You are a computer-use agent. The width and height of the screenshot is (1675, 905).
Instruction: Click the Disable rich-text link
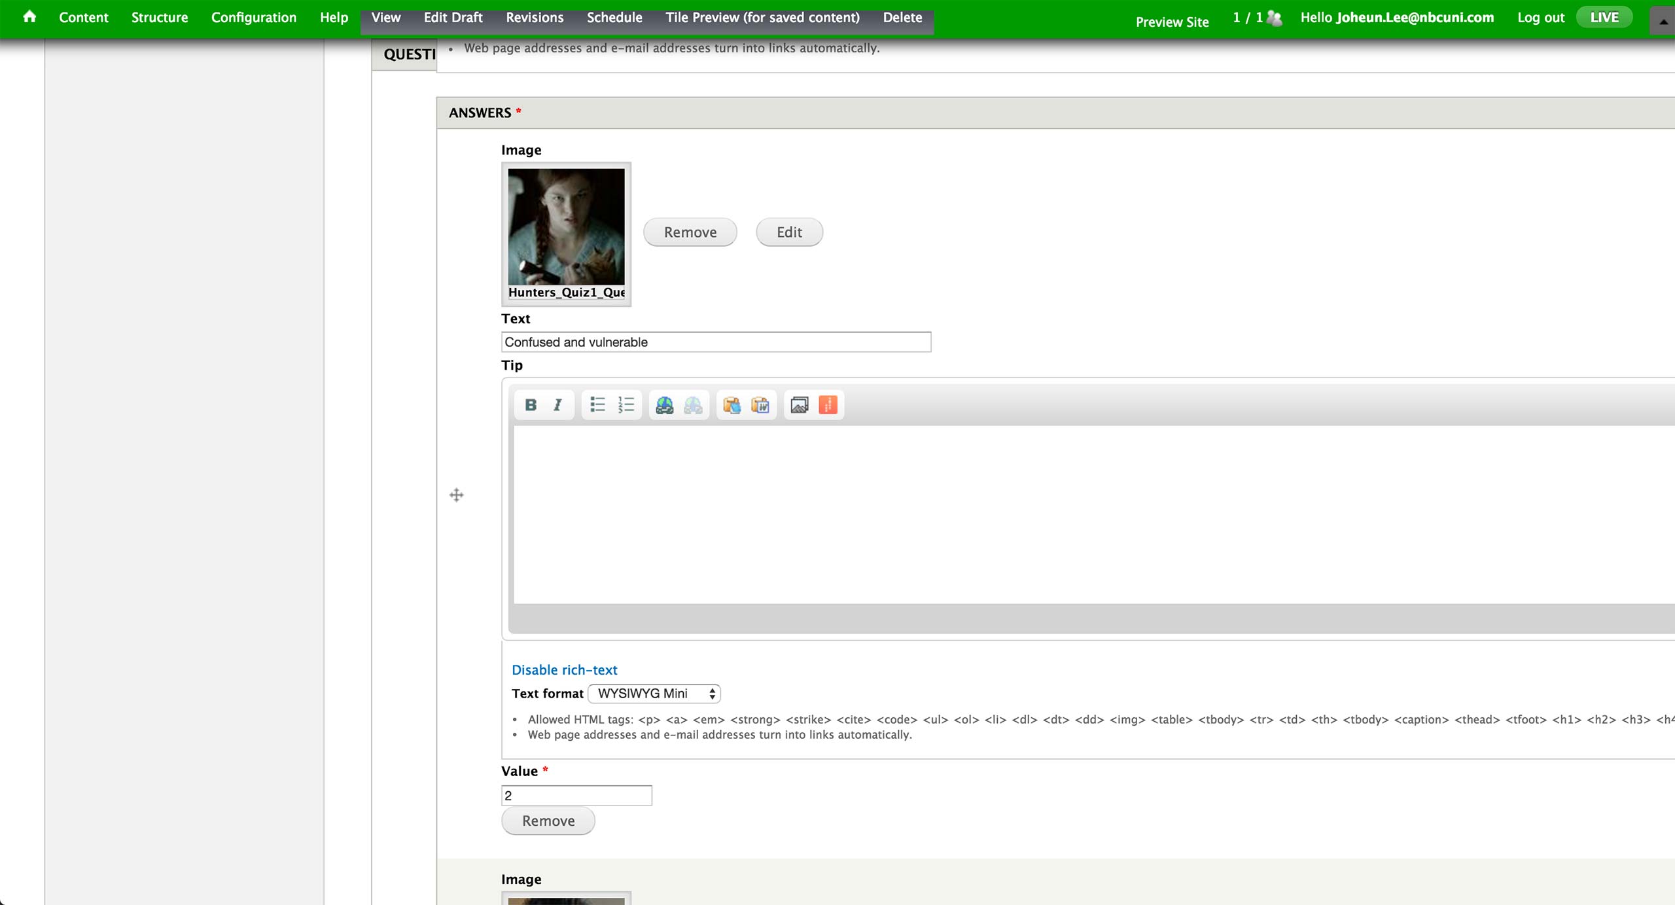[x=564, y=669]
